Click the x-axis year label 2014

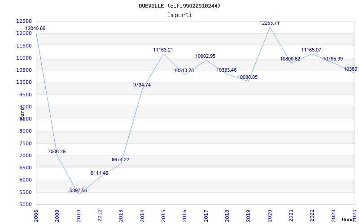[142, 216]
